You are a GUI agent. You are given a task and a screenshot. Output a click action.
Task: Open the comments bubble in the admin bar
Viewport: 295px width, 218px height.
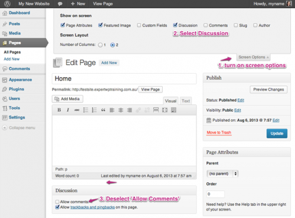(60, 4)
